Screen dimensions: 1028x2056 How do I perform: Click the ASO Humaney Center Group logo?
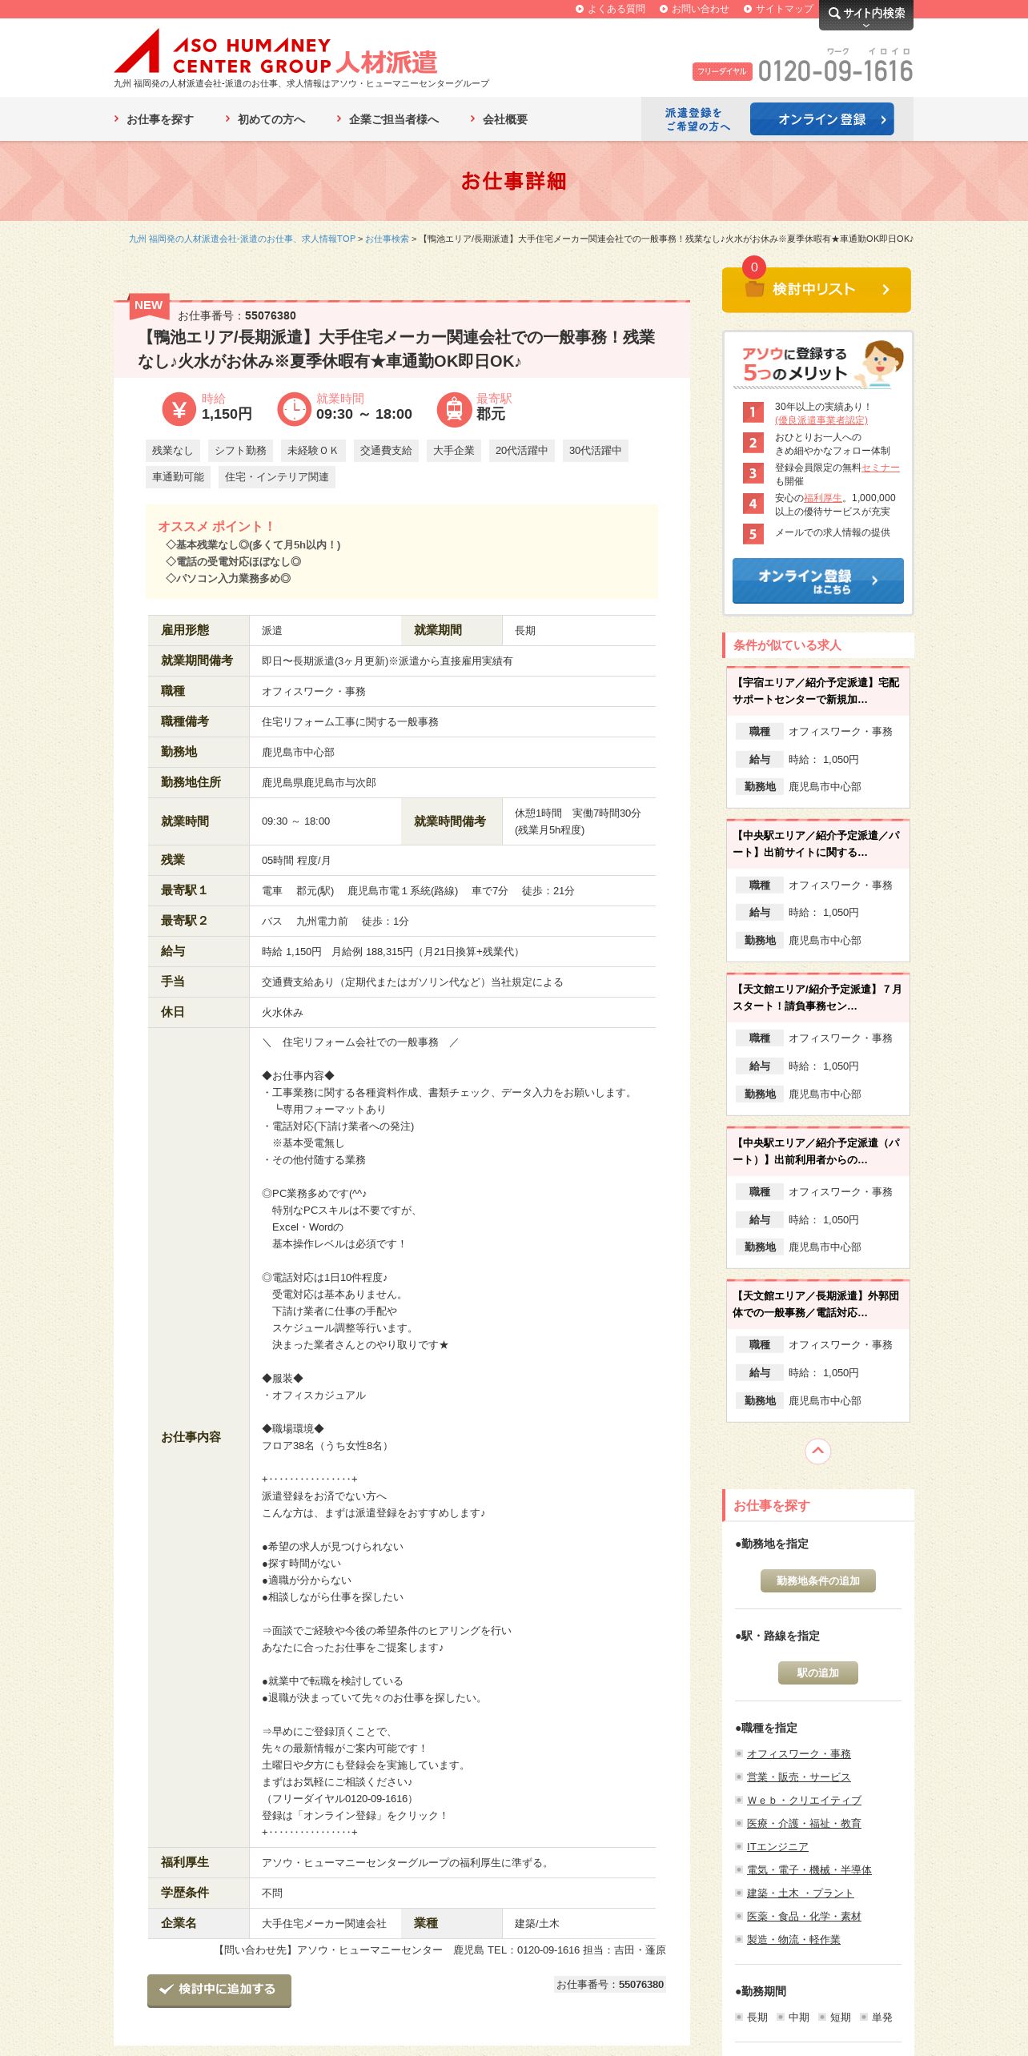pyautogui.click(x=275, y=52)
